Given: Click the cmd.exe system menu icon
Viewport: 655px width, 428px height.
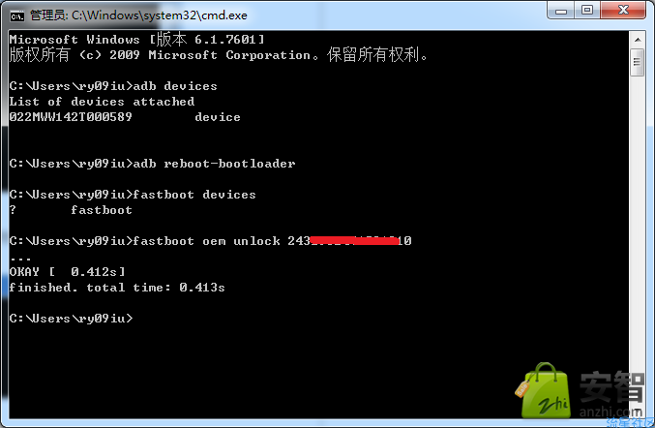Looking at the screenshot, I should point(17,15).
